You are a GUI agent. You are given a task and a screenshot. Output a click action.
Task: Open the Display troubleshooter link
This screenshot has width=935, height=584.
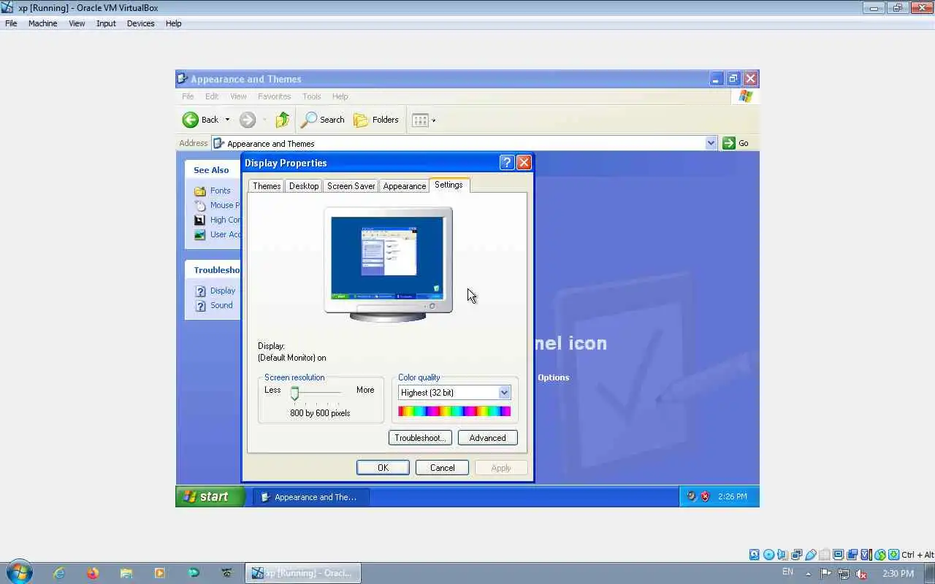coord(223,291)
